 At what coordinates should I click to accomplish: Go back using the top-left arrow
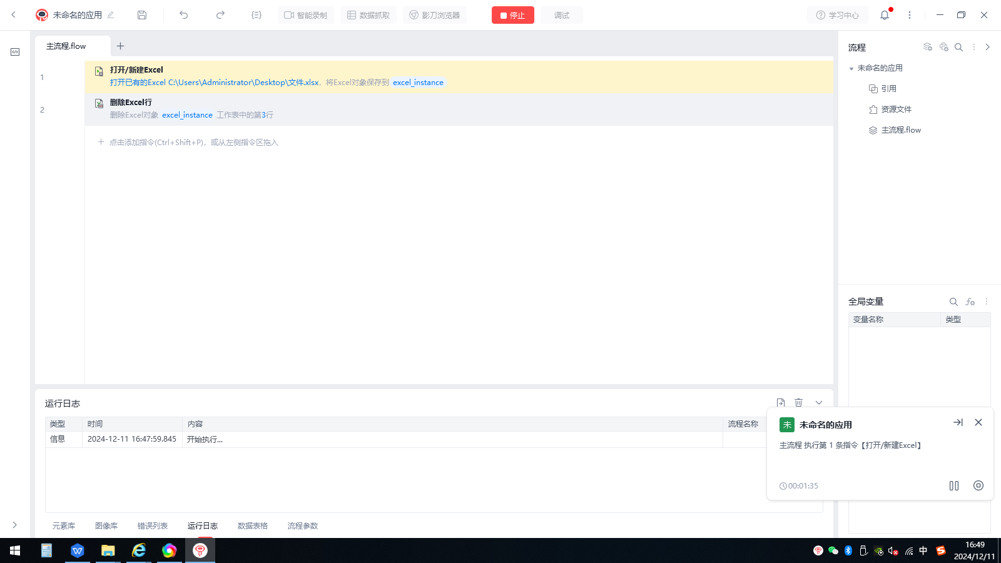13,15
